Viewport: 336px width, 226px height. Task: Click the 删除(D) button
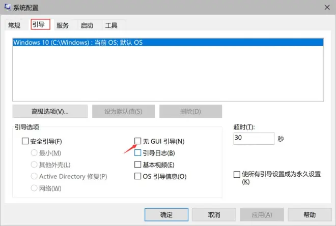pos(190,111)
